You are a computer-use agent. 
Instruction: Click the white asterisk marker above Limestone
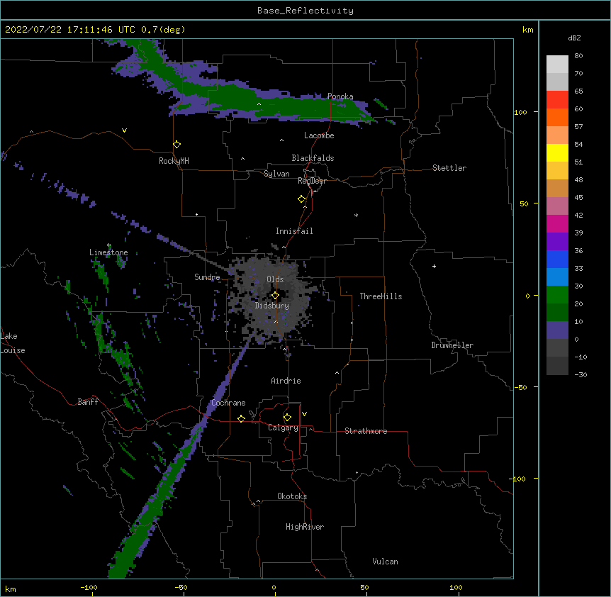pos(109,245)
